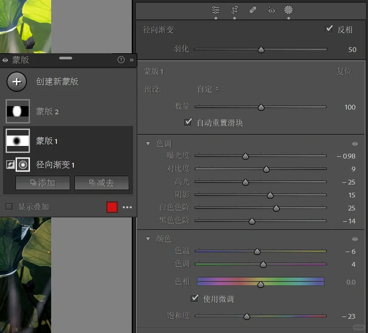
Task: Click the 羽化 feather slider handle
Action: pos(261,50)
